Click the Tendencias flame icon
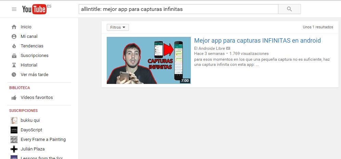The height and width of the screenshot is (159, 341). pyautogui.click(x=14, y=46)
